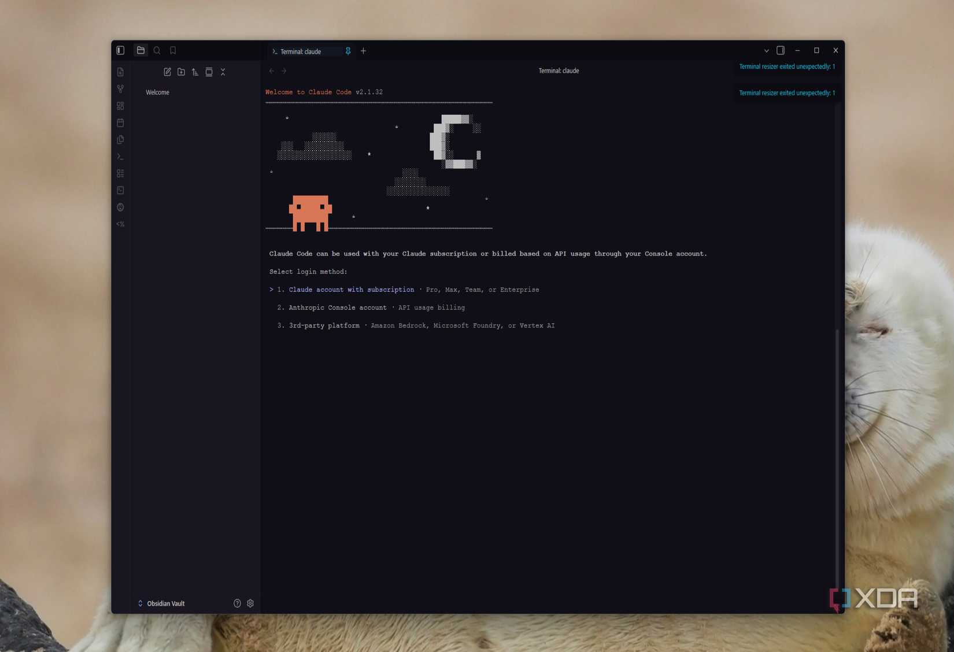This screenshot has height=652, width=954.
Task: Dismiss the Terminal resizer exited notification
Action: tap(786, 66)
